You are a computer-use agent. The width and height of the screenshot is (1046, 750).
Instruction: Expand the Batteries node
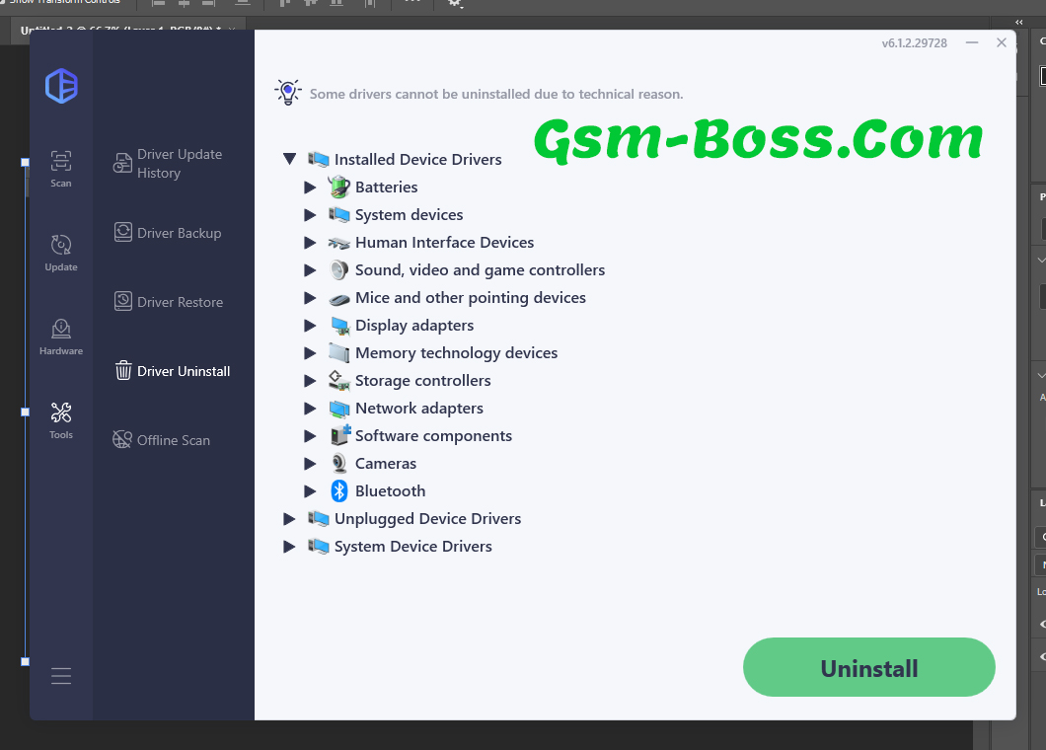[310, 187]
